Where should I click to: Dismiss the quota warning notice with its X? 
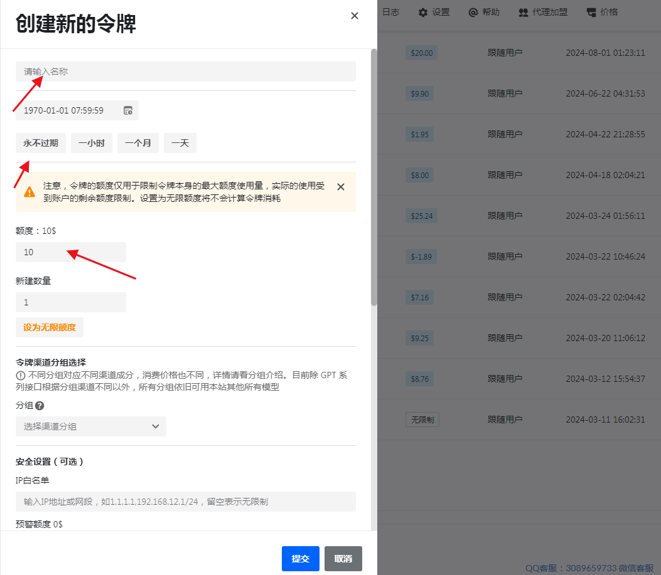341,187
